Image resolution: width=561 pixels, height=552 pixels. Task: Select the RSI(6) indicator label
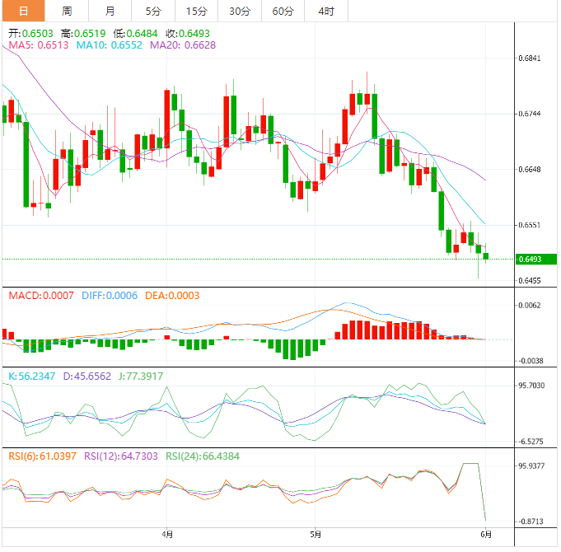(x=42, y=456)
